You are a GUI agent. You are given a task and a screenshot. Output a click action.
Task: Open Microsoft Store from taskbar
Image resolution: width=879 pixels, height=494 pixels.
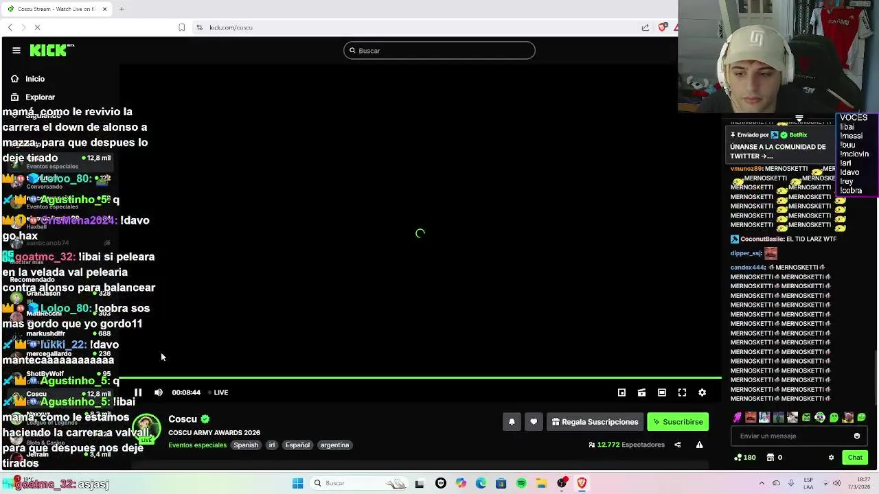coord(501,483)
